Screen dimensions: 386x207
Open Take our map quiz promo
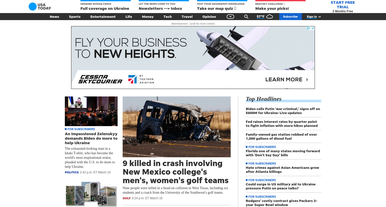point(217,9)
